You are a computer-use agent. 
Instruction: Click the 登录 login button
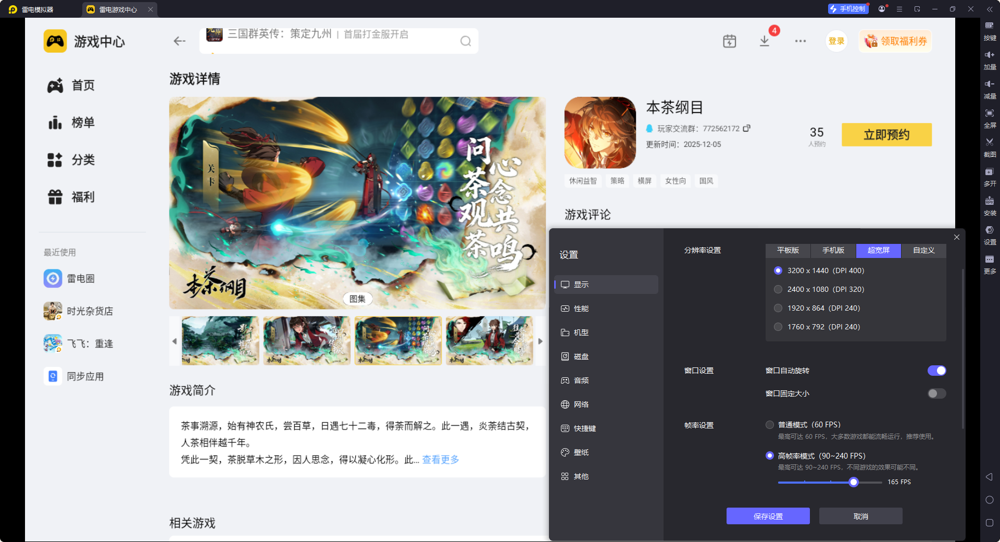click(836, 41)
